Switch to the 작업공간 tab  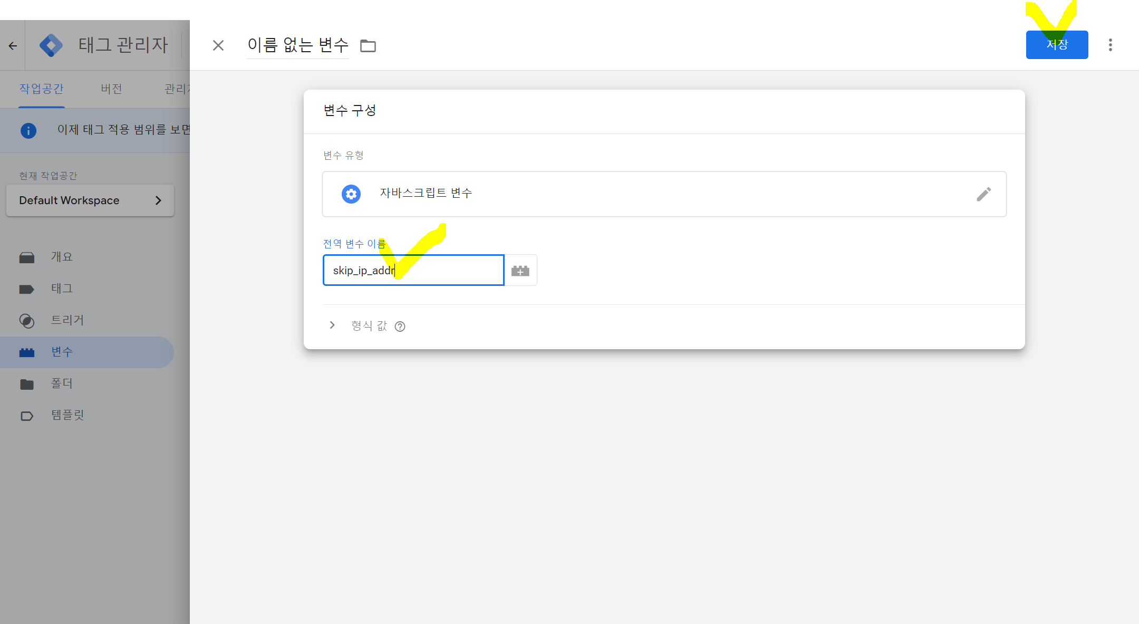41,89
